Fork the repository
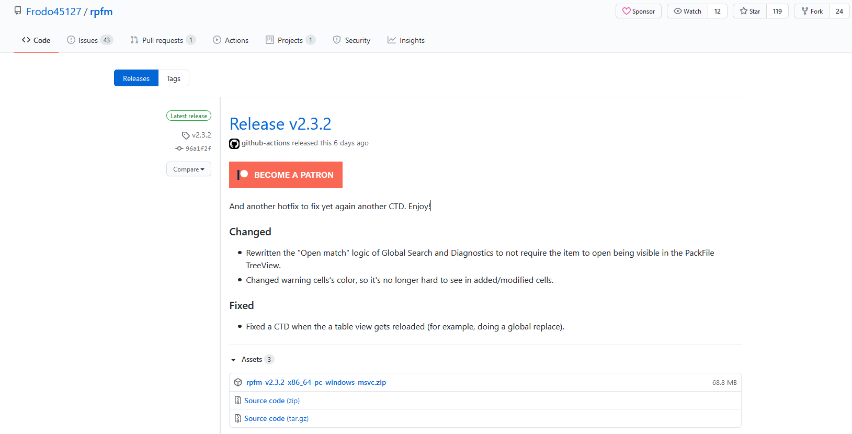The image size is (852, 434). click(x=812, y=11)
